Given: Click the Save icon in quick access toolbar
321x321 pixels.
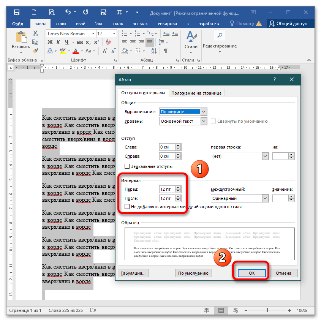Looking at the screenshot, I should click(x=17, y=12).
